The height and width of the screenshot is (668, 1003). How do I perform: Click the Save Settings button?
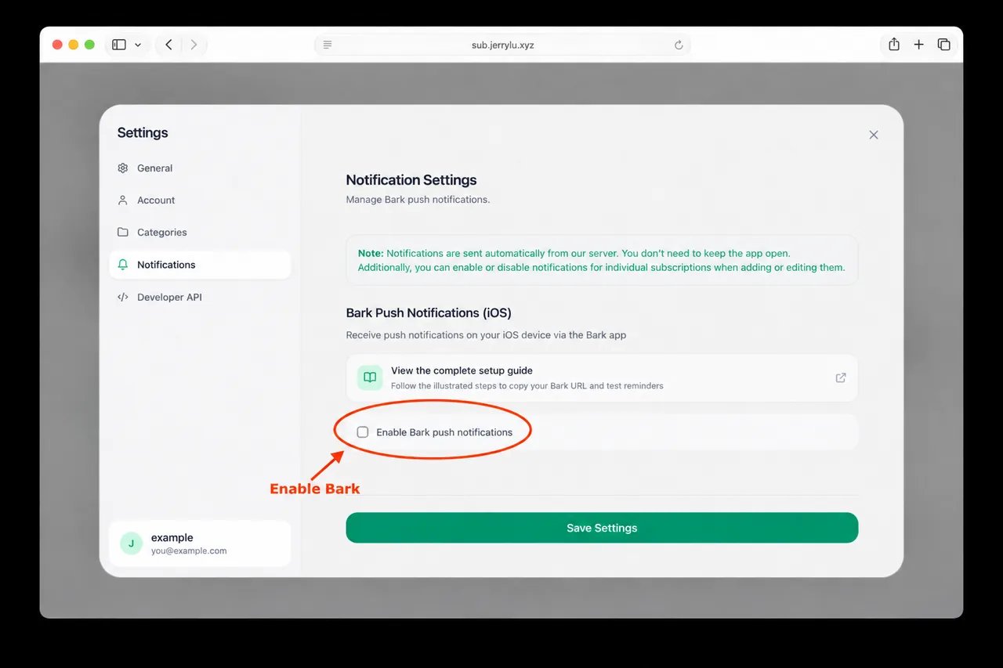pos(602,528)
